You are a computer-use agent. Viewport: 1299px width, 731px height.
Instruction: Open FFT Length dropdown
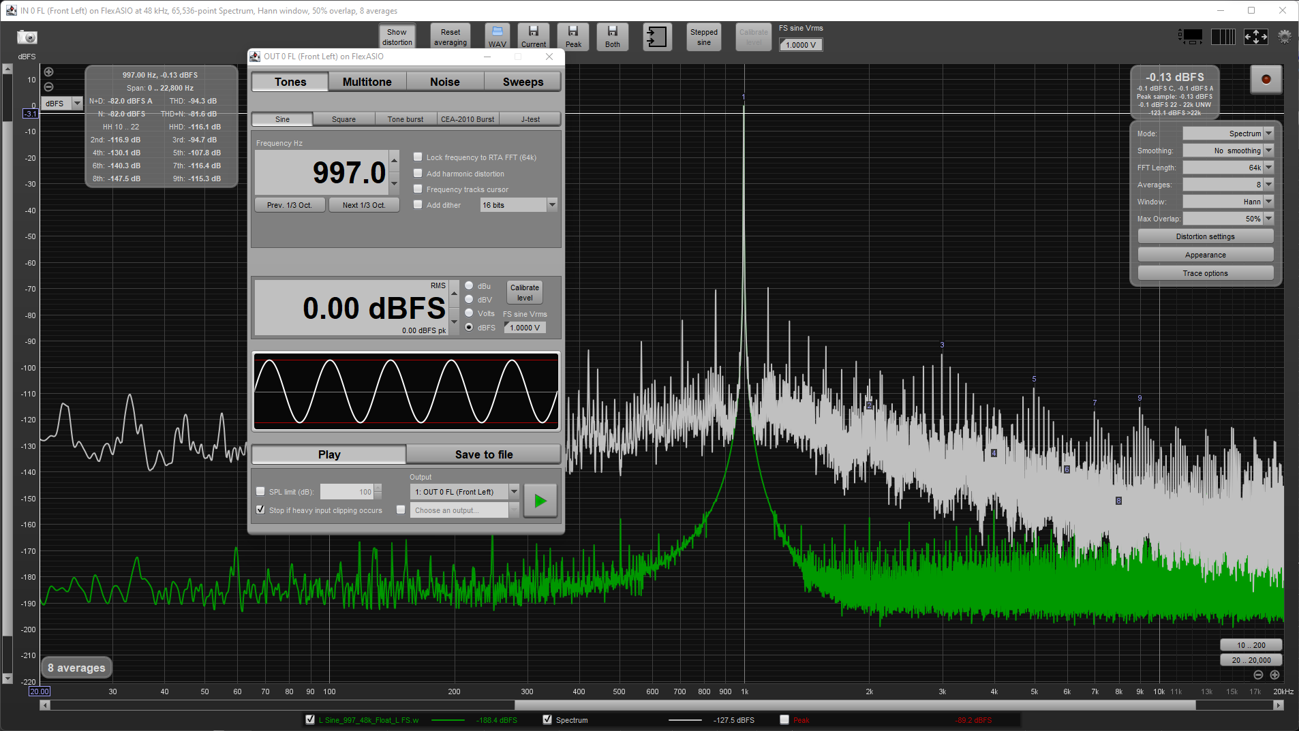[1268, 168]
